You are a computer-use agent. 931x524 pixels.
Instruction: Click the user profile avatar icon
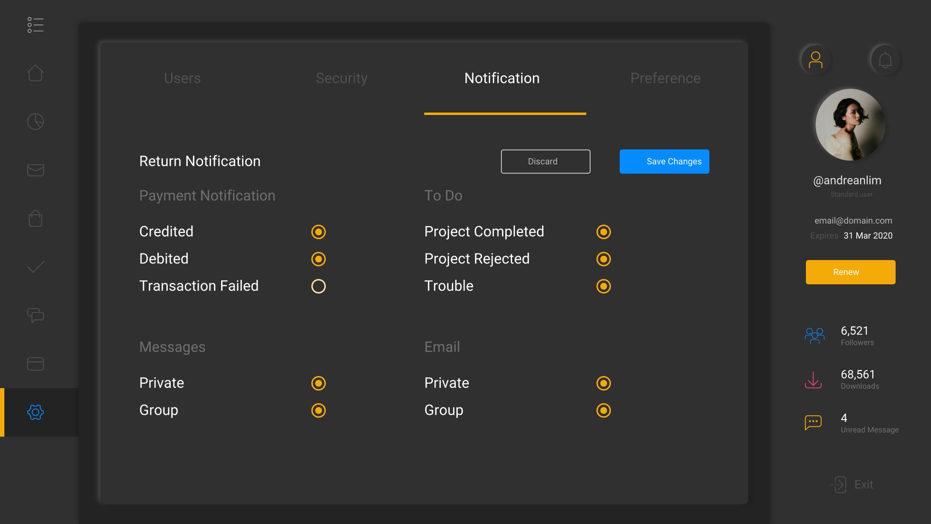[815, 59]
